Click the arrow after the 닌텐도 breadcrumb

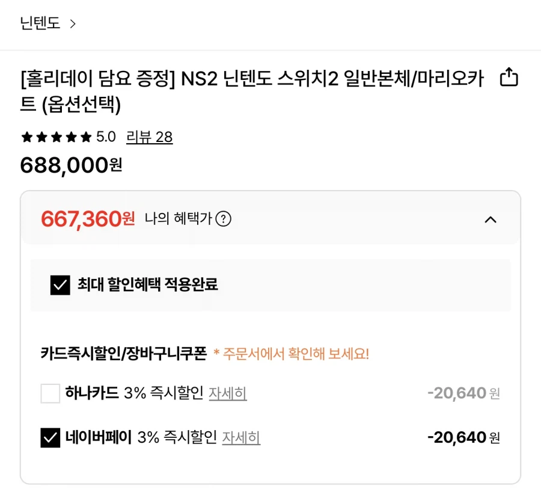(73, 22)
